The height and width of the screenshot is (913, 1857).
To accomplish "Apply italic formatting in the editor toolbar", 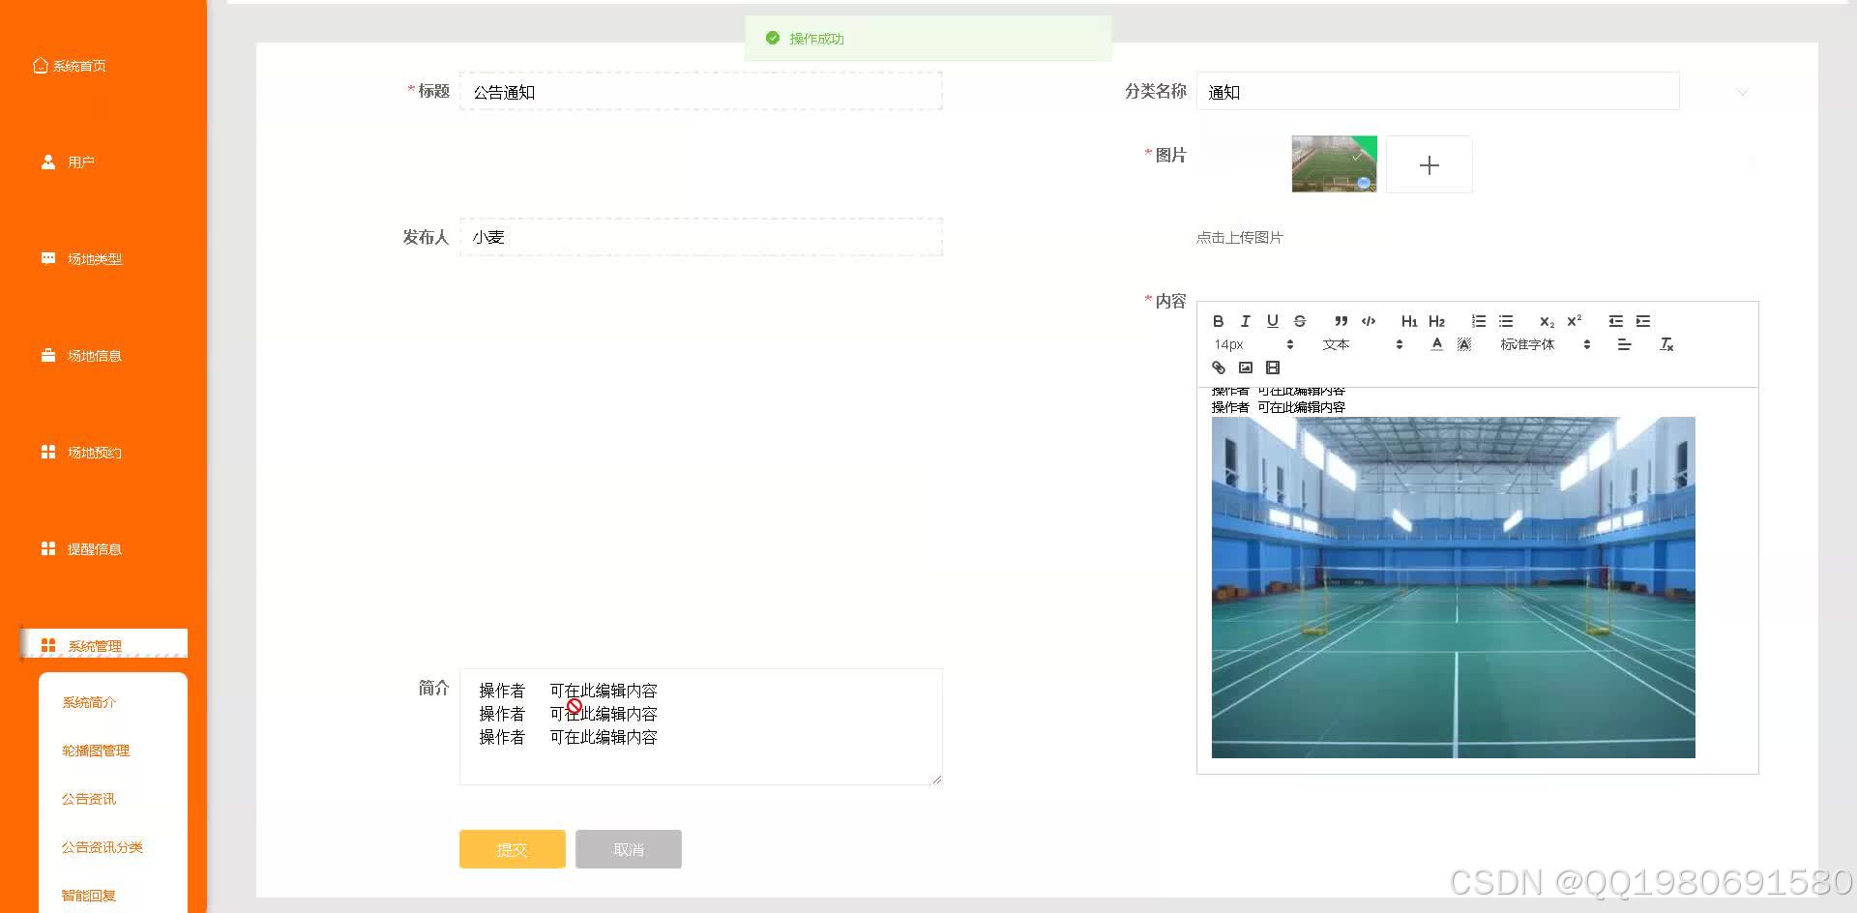I will (1246, 320).
